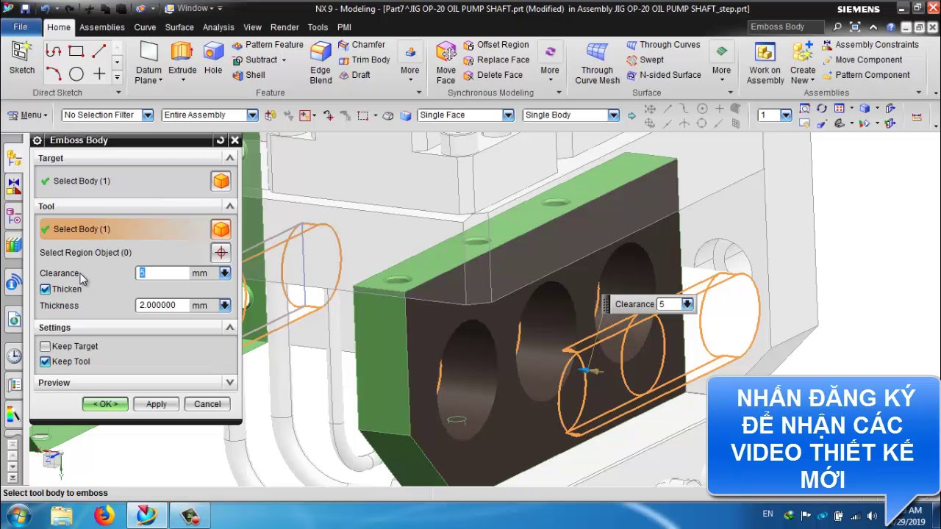Switch to the Analysis tab
941x529 pixels.
point(218,27)
